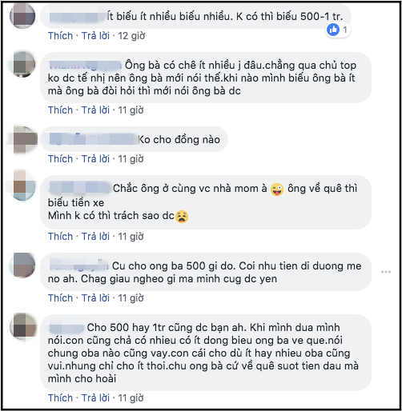Viewport: 402px width, 411px height.
Task: Click avatar beside 'Cu cho ong ba 500' comment
Action: point(22,265)
